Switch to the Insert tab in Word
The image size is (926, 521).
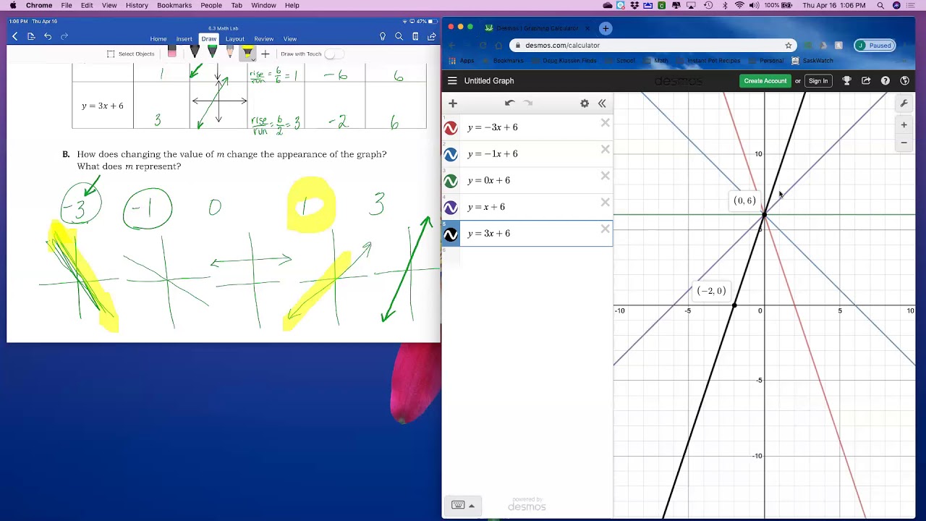pos(184,39)
